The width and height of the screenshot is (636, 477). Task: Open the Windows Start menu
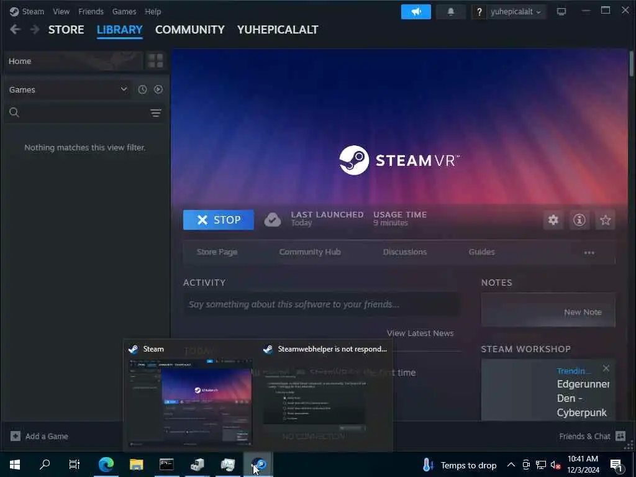[x=15, y=465]
